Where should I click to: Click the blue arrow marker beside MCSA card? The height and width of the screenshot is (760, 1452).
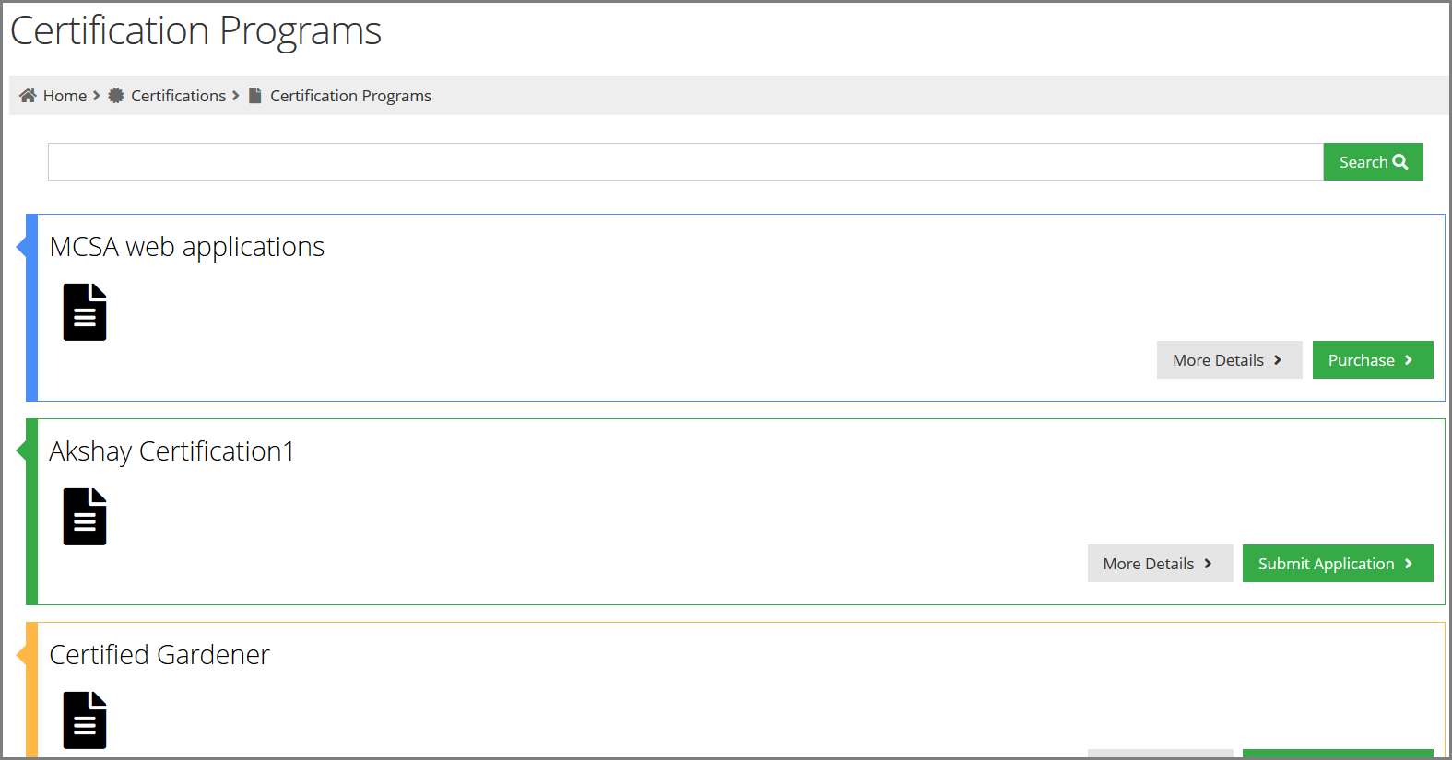pos(22,247)
